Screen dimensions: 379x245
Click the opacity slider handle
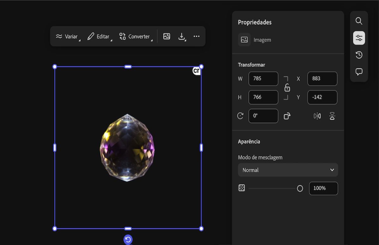pos(300,188)
